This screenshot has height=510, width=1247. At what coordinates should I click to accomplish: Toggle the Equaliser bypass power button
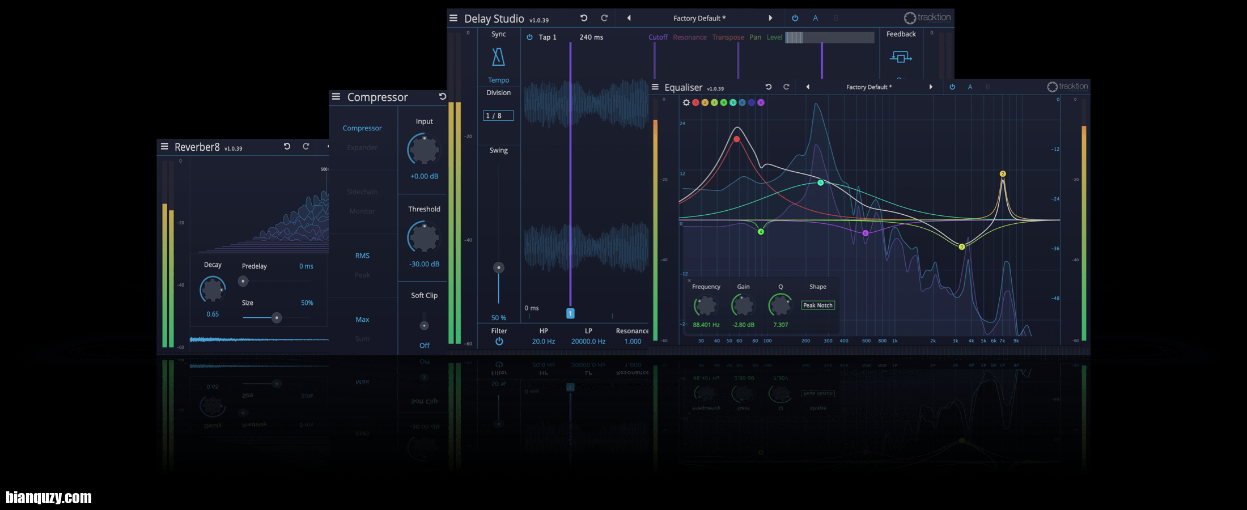952,87
